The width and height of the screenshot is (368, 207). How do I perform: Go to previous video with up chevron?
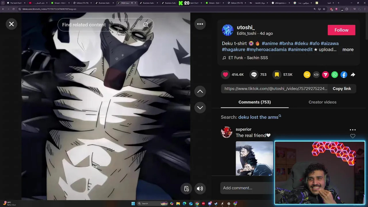pyautogui.click(x=200, y=91)
